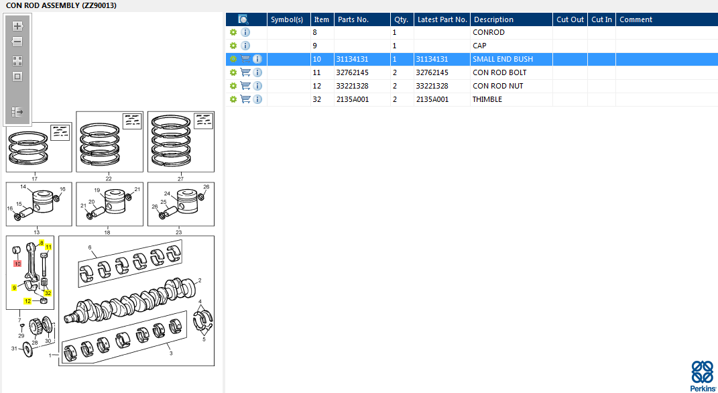Open info for THIMBLE row

257,99
